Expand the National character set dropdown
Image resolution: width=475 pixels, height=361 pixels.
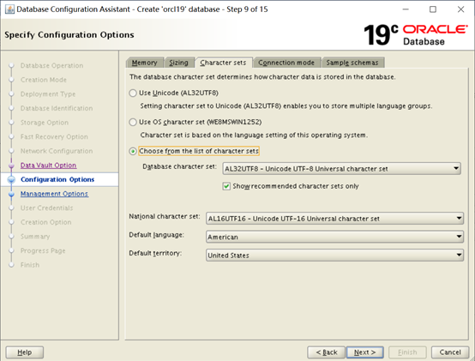[x=334, y=219]
